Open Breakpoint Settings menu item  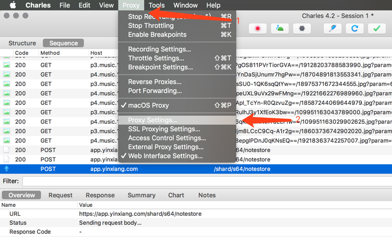pyautogui.click(x=177, y=67)
